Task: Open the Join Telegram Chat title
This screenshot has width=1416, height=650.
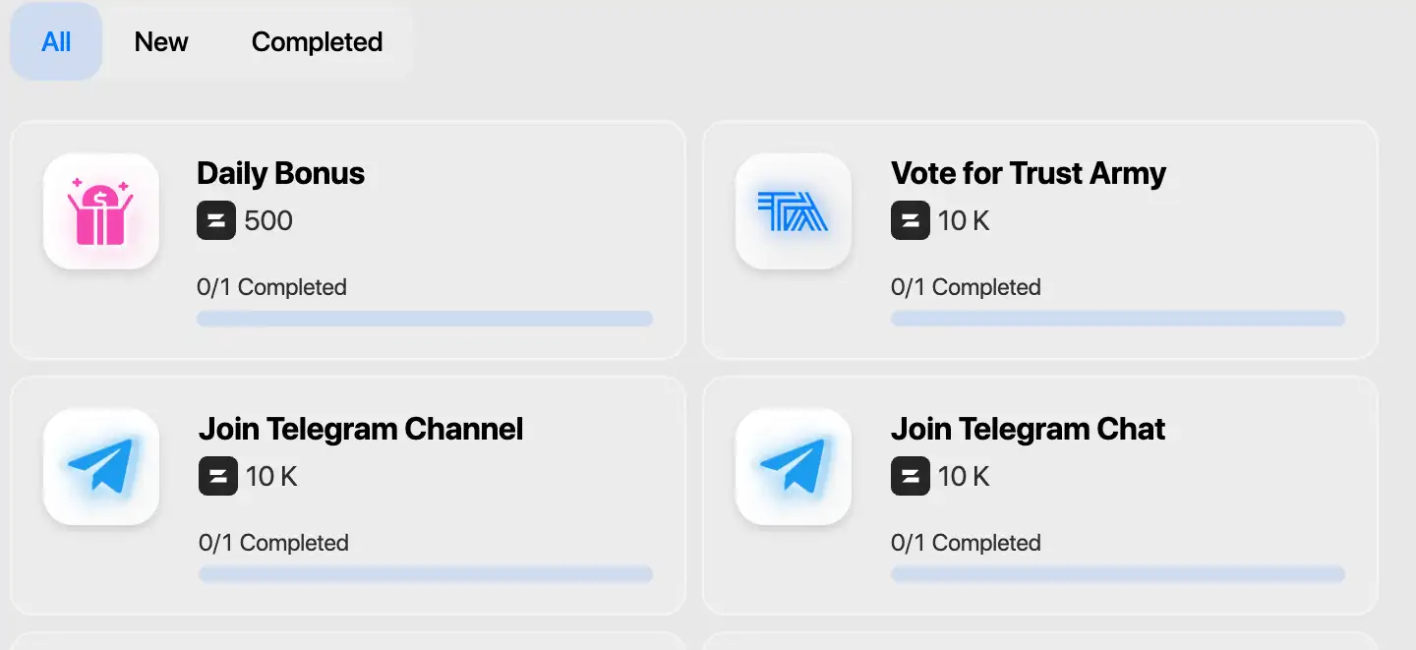Action: click(x=1028, y=430)
